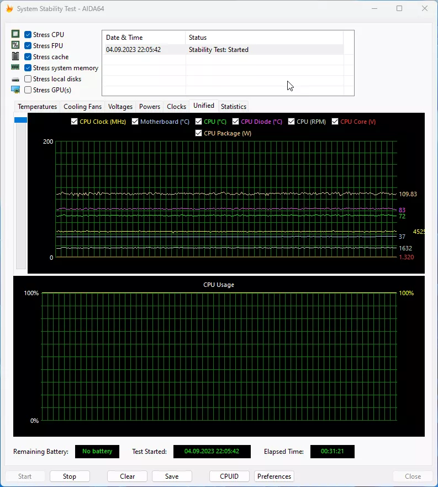Viewport: 438px width, 487px height.
Task: Select the Unified tab
Action: click(204, 106)
